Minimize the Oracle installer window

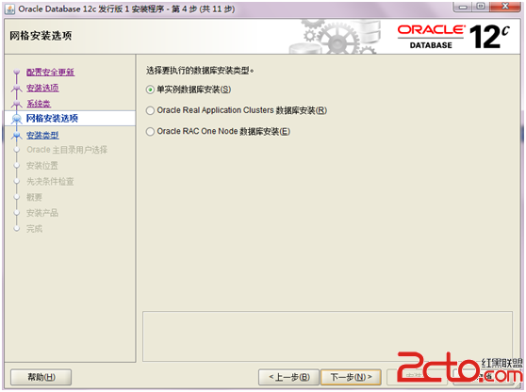(463, 7)
